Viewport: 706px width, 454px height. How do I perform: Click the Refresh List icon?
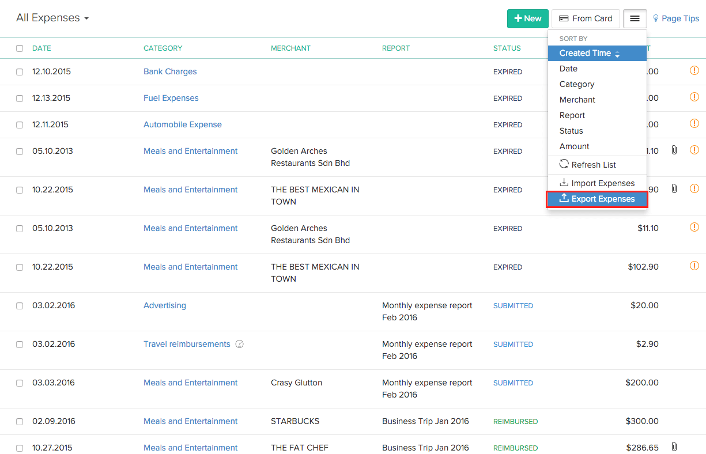pyautogui.click(x=564, y=164)
